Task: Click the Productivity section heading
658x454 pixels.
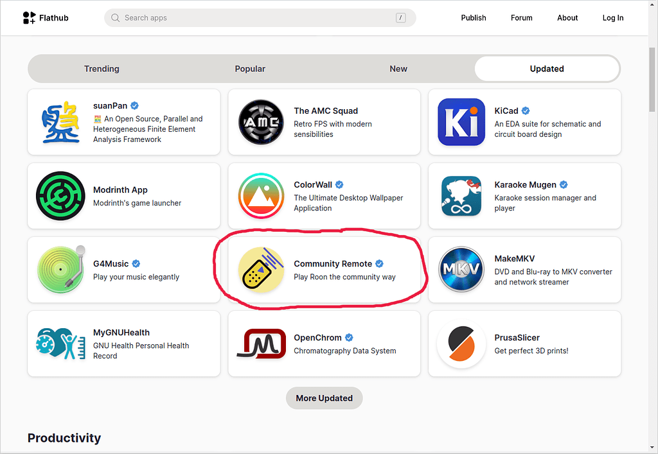Action: click(x=64, y=438)
